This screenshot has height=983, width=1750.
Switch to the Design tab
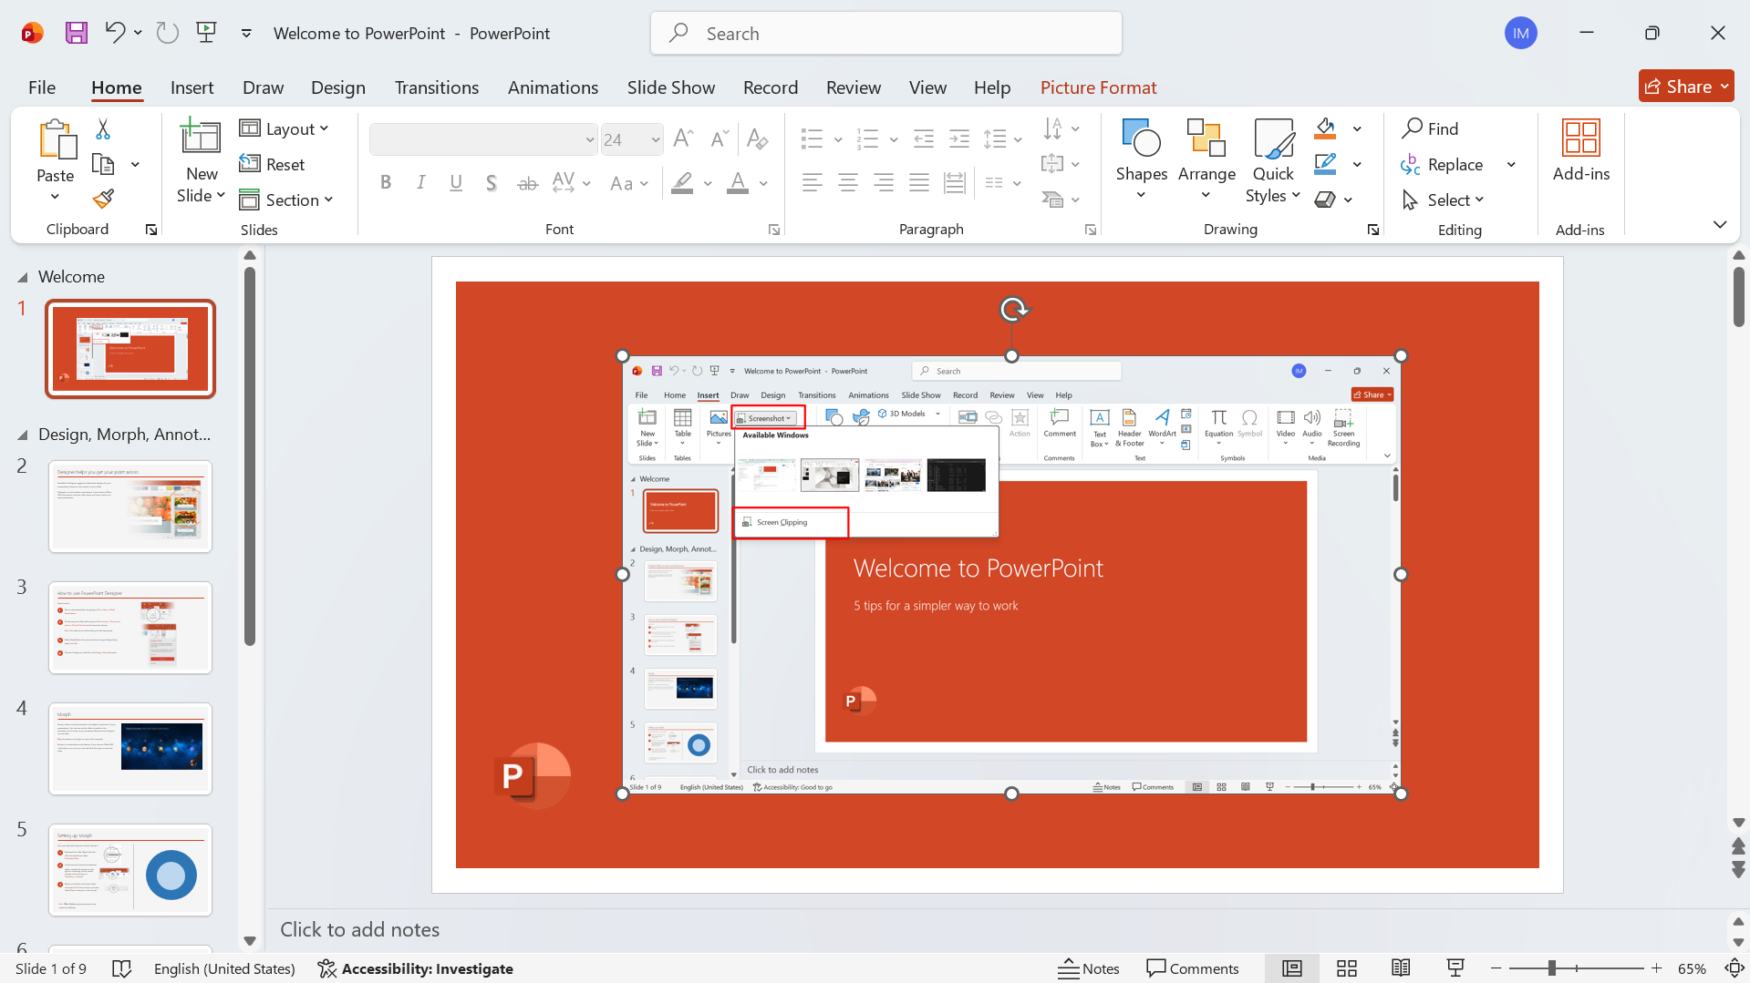click(337, 87)
